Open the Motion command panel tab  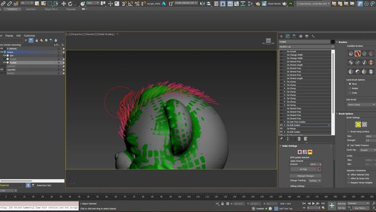[x=300, y=36]
